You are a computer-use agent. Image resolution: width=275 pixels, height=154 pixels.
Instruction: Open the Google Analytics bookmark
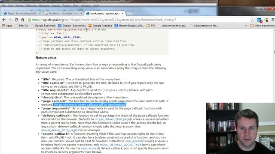pos(100,26)
